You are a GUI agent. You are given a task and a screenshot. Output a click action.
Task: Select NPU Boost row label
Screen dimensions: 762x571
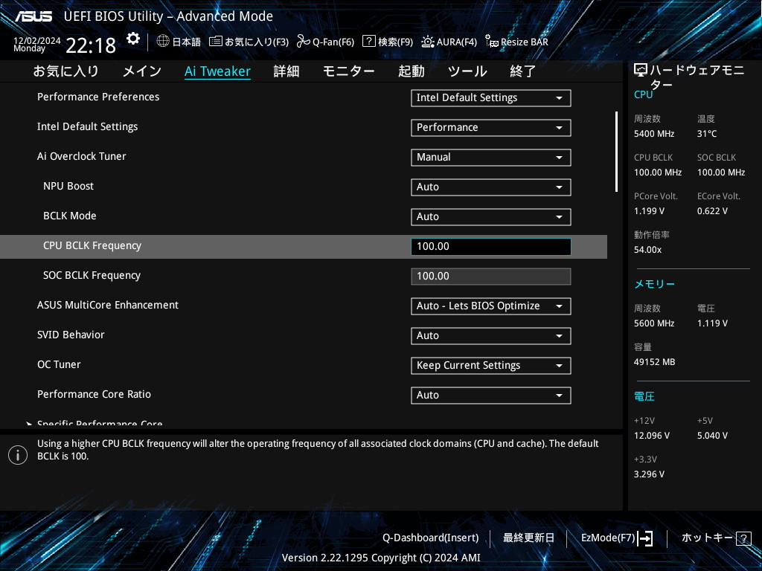click(68, 186)
